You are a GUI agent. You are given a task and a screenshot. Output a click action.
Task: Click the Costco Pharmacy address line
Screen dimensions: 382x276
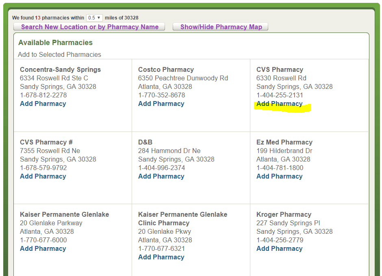coord(182,78)
